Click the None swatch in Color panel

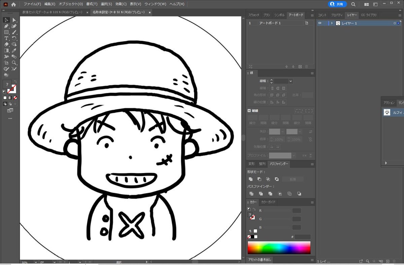[249, 237]
